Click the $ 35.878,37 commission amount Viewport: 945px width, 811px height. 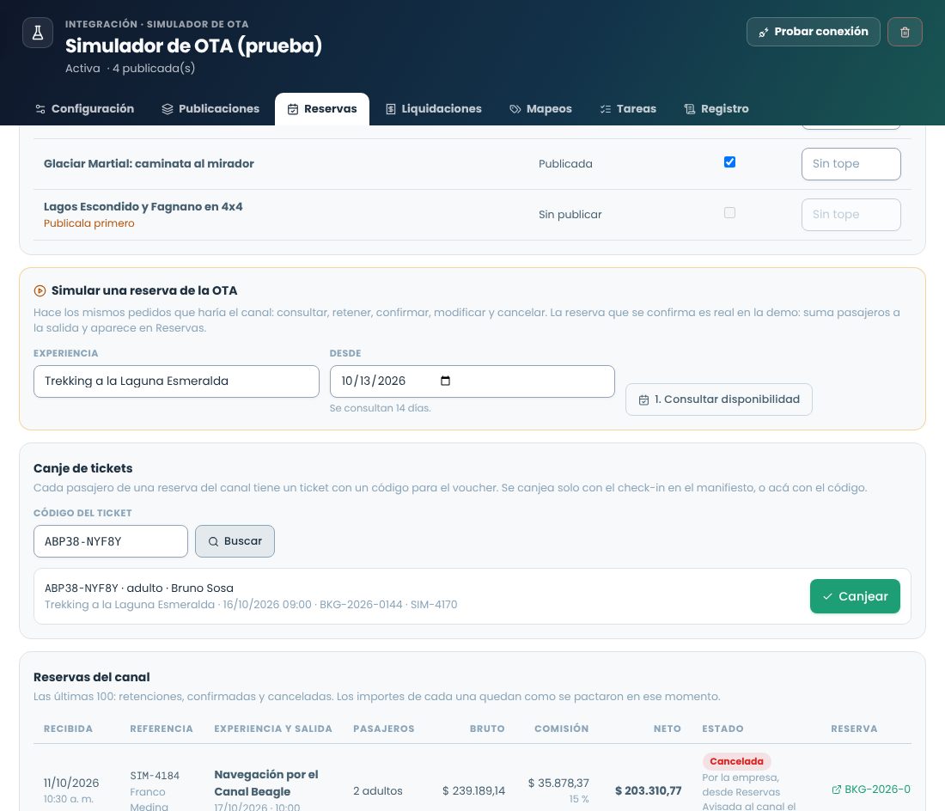point(558,783)
